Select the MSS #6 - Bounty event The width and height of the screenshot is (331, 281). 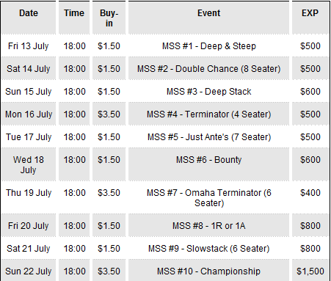coord(208,160)
